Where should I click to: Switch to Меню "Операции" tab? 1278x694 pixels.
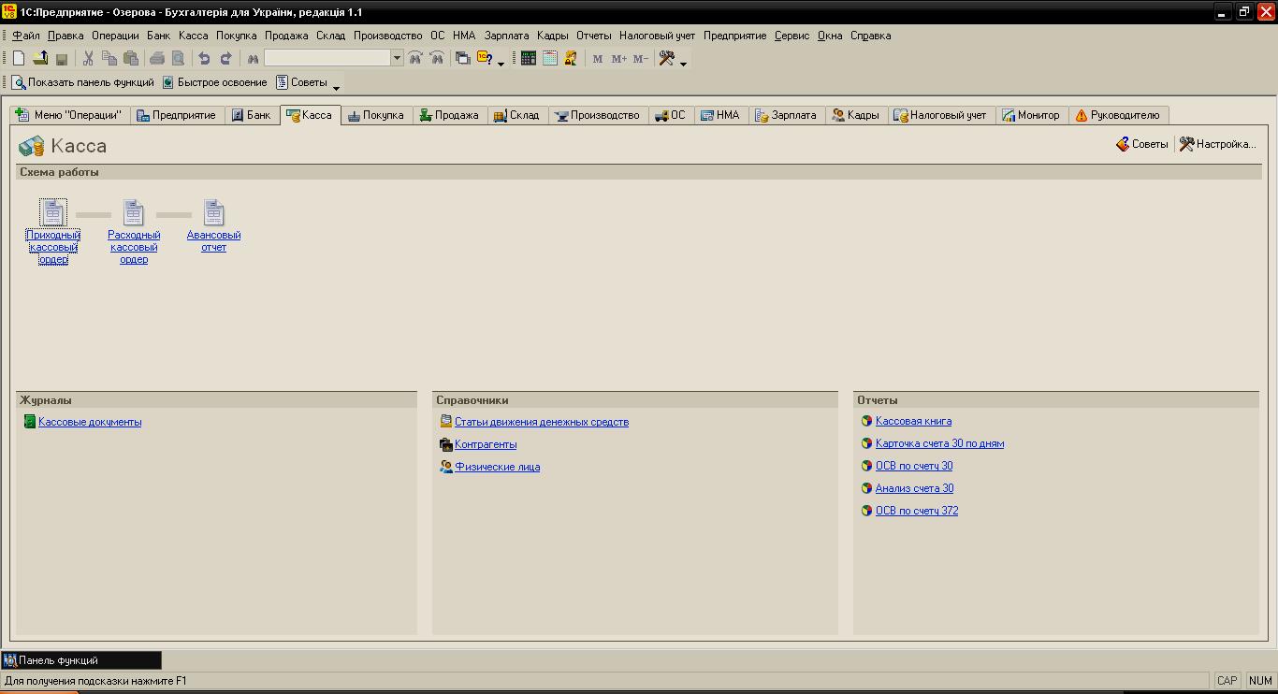tap(68, 115)
